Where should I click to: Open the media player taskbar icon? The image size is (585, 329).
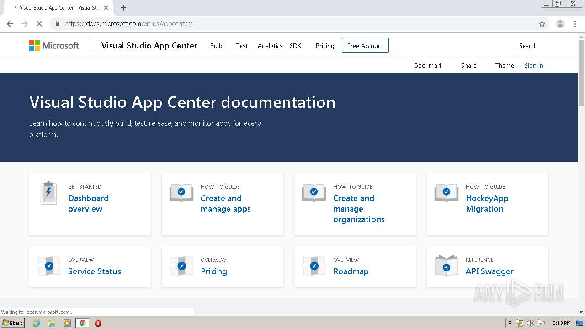pos(67,323)
